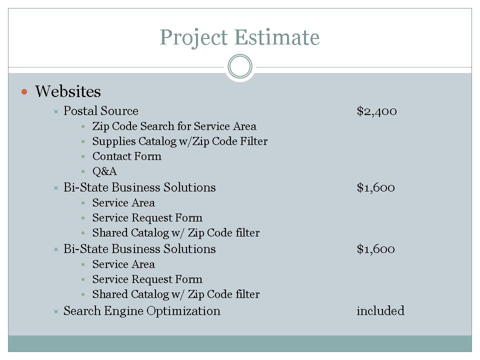Click the bullet dot before Q&A

pos(82,172)
